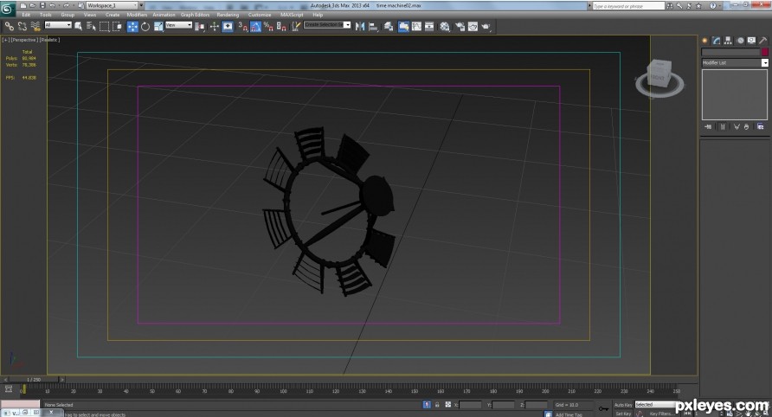Screen dimensions: 772x417
Task: Open the Views menu
Action: 90,15
